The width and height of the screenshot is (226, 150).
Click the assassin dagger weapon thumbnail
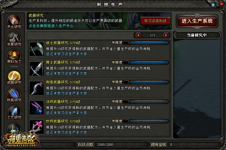36,88
